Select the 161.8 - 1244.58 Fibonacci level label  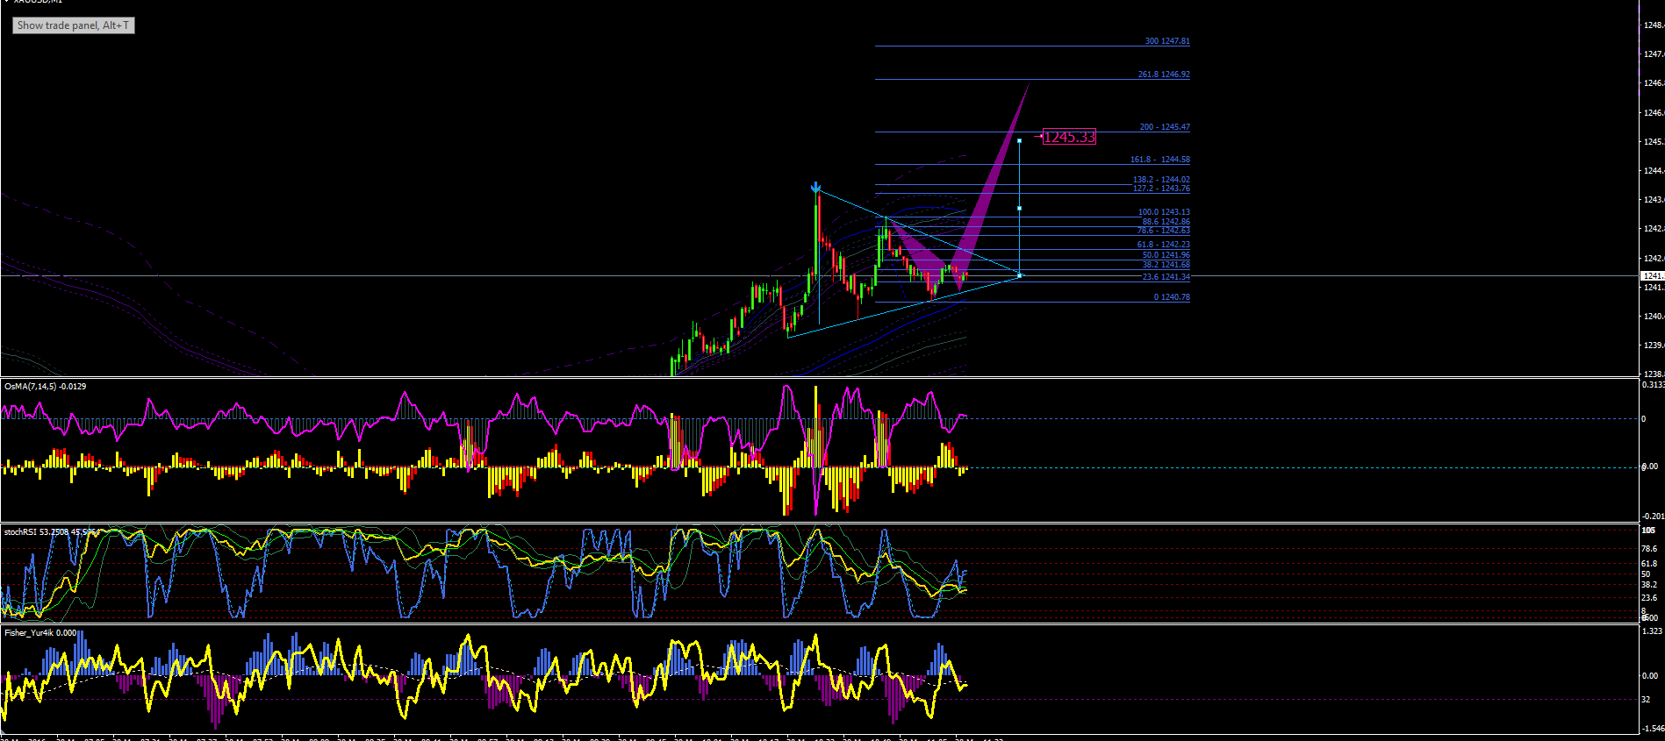pos(1160,160)
